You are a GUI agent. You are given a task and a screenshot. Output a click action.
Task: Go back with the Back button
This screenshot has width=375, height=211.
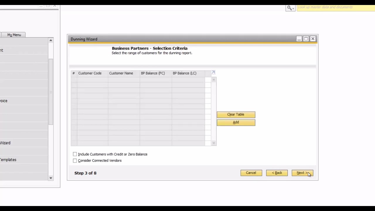coord(277,173)
